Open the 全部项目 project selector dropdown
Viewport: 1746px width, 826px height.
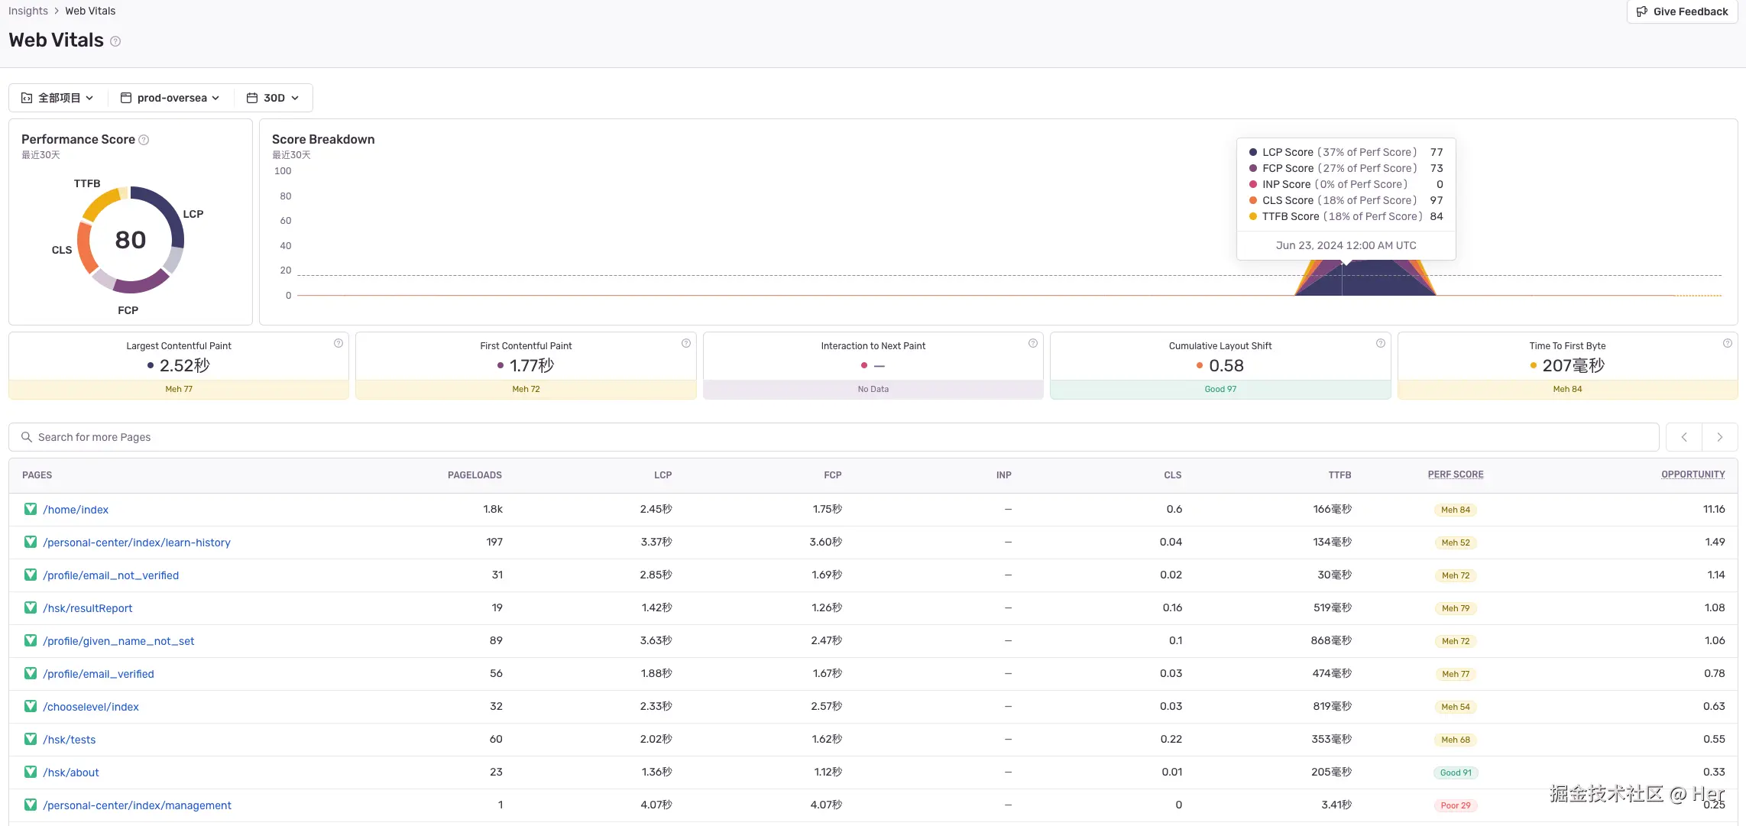[57, 98]
